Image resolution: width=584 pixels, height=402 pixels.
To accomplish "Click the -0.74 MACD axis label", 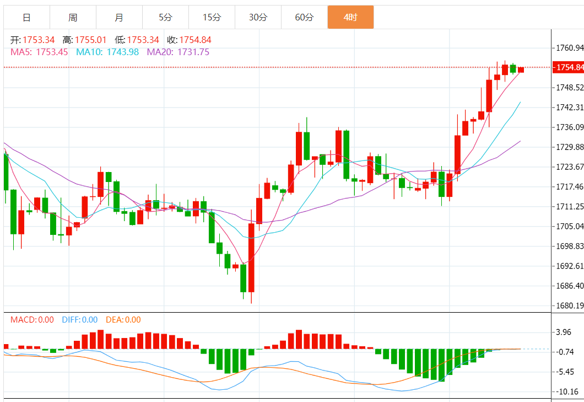I will point(565,352).
